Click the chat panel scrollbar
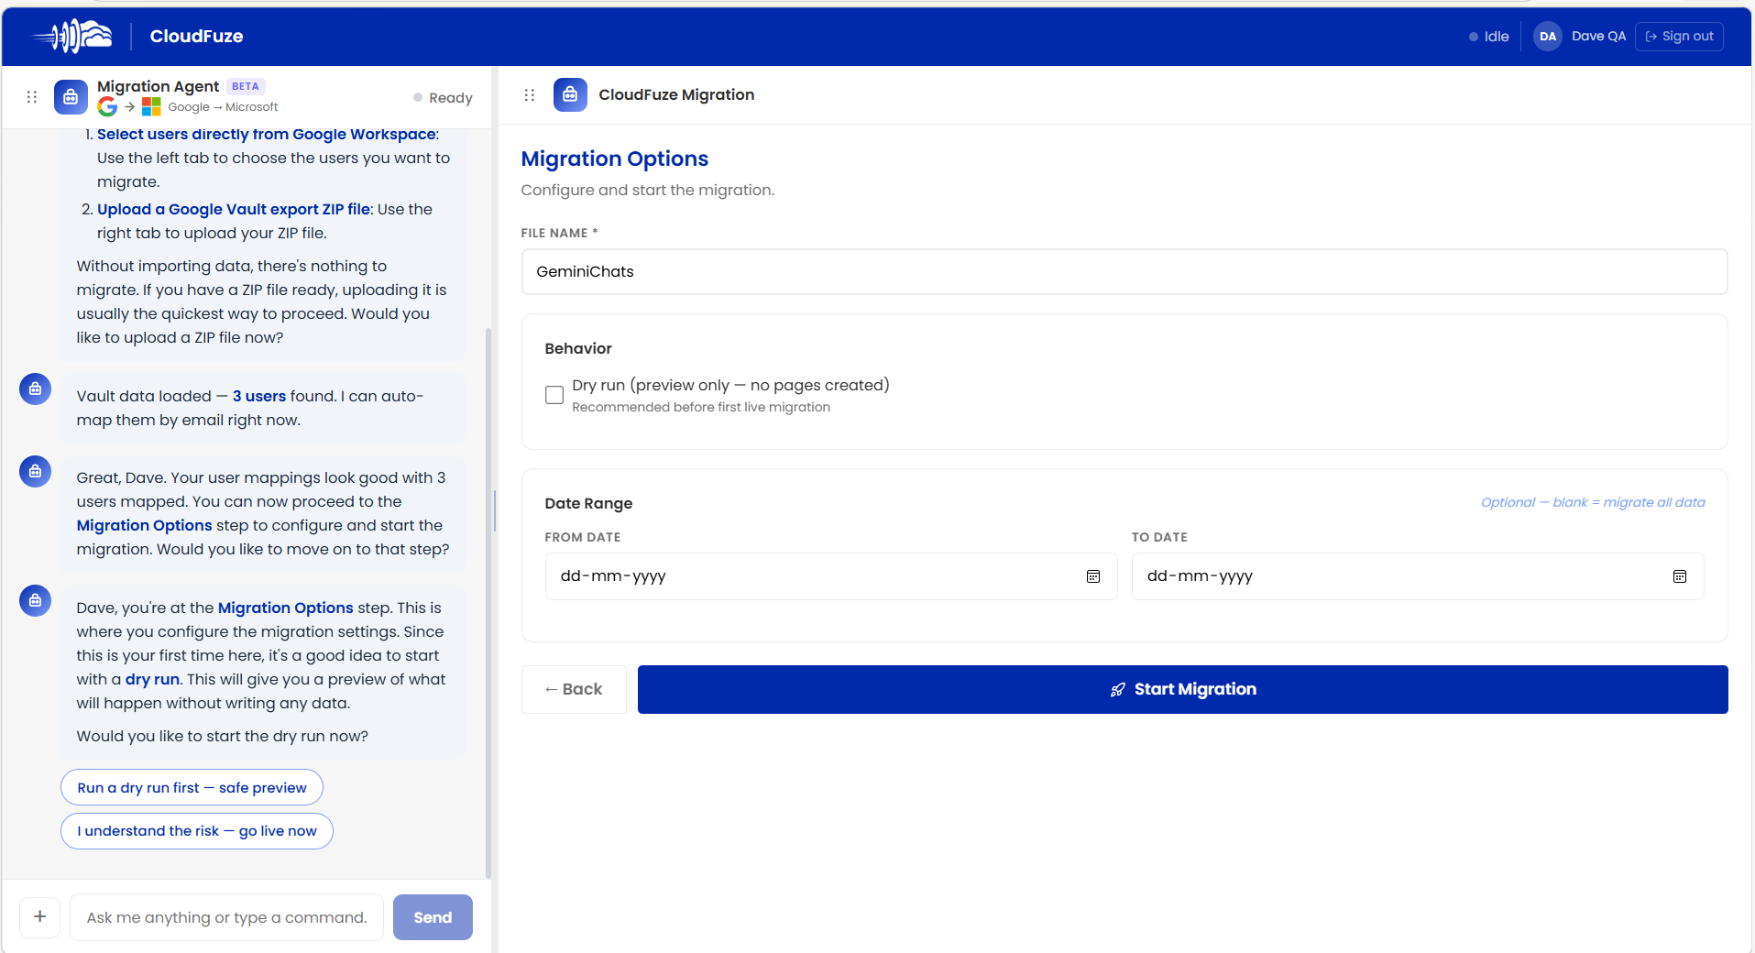The image size is (1755, 953). click(488, 603)
